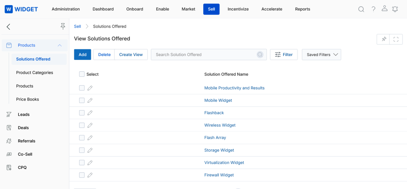
Task: Toggle fullscreen with the expand icon
Action: tap(396, 39)
